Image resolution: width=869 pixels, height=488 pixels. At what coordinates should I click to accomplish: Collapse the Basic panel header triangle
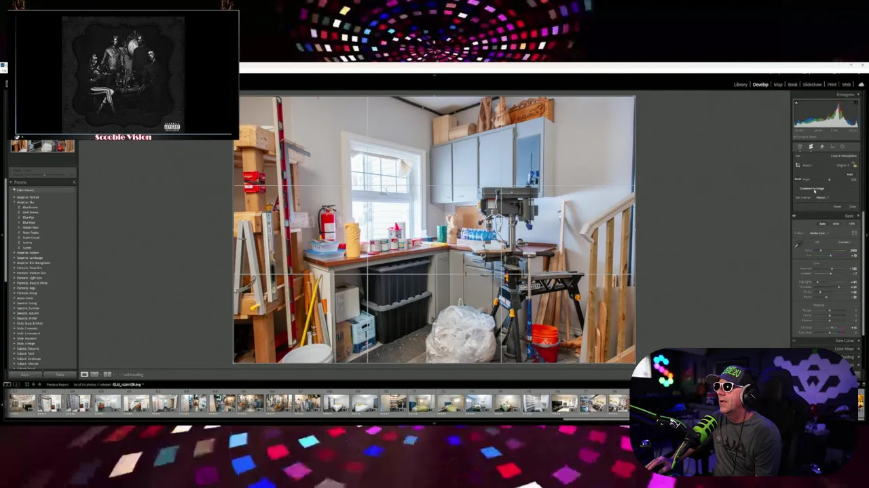click(x=858, y=216)
